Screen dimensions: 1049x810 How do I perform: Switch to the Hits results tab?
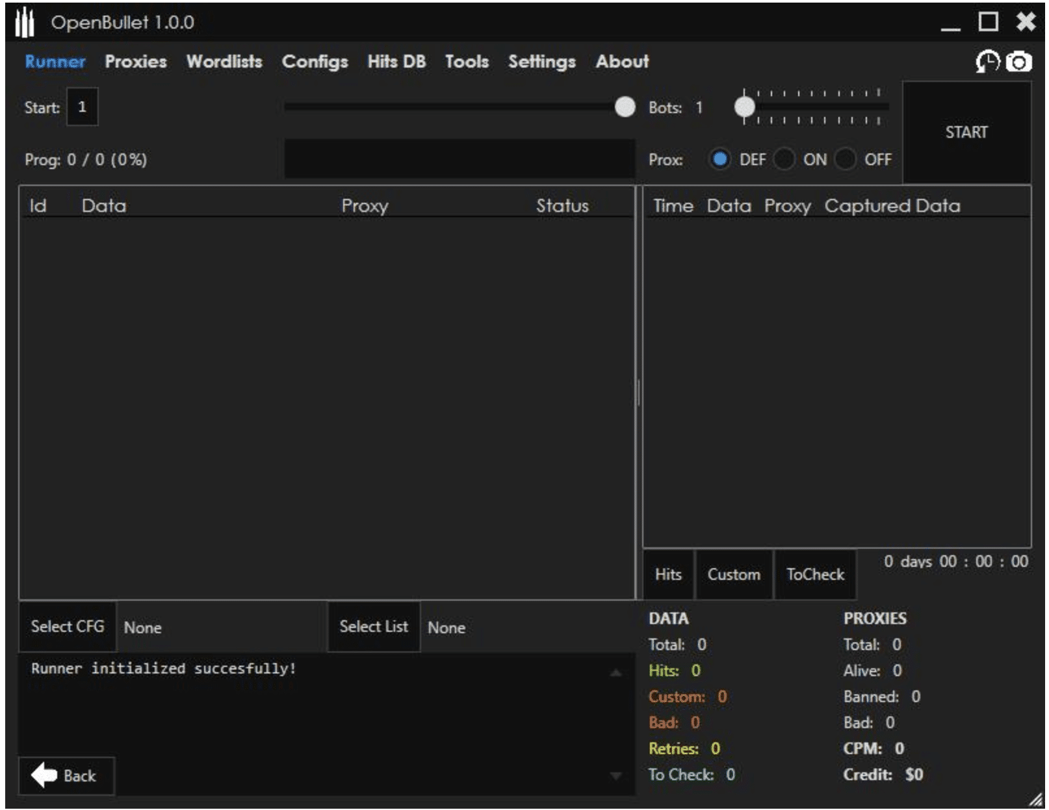(668, 574)
